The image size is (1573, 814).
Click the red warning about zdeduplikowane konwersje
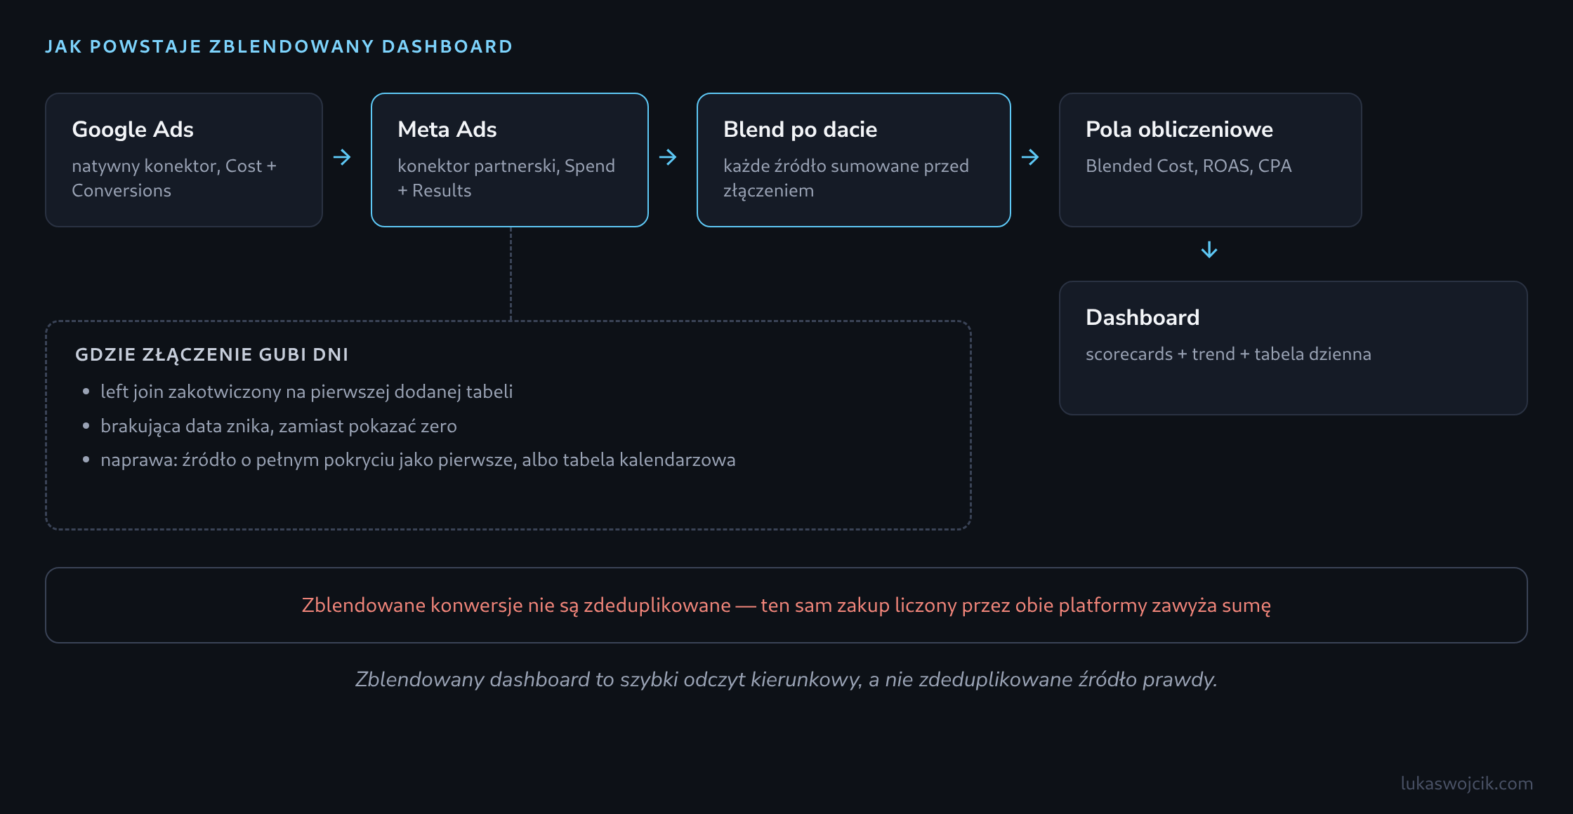(786, 605)
